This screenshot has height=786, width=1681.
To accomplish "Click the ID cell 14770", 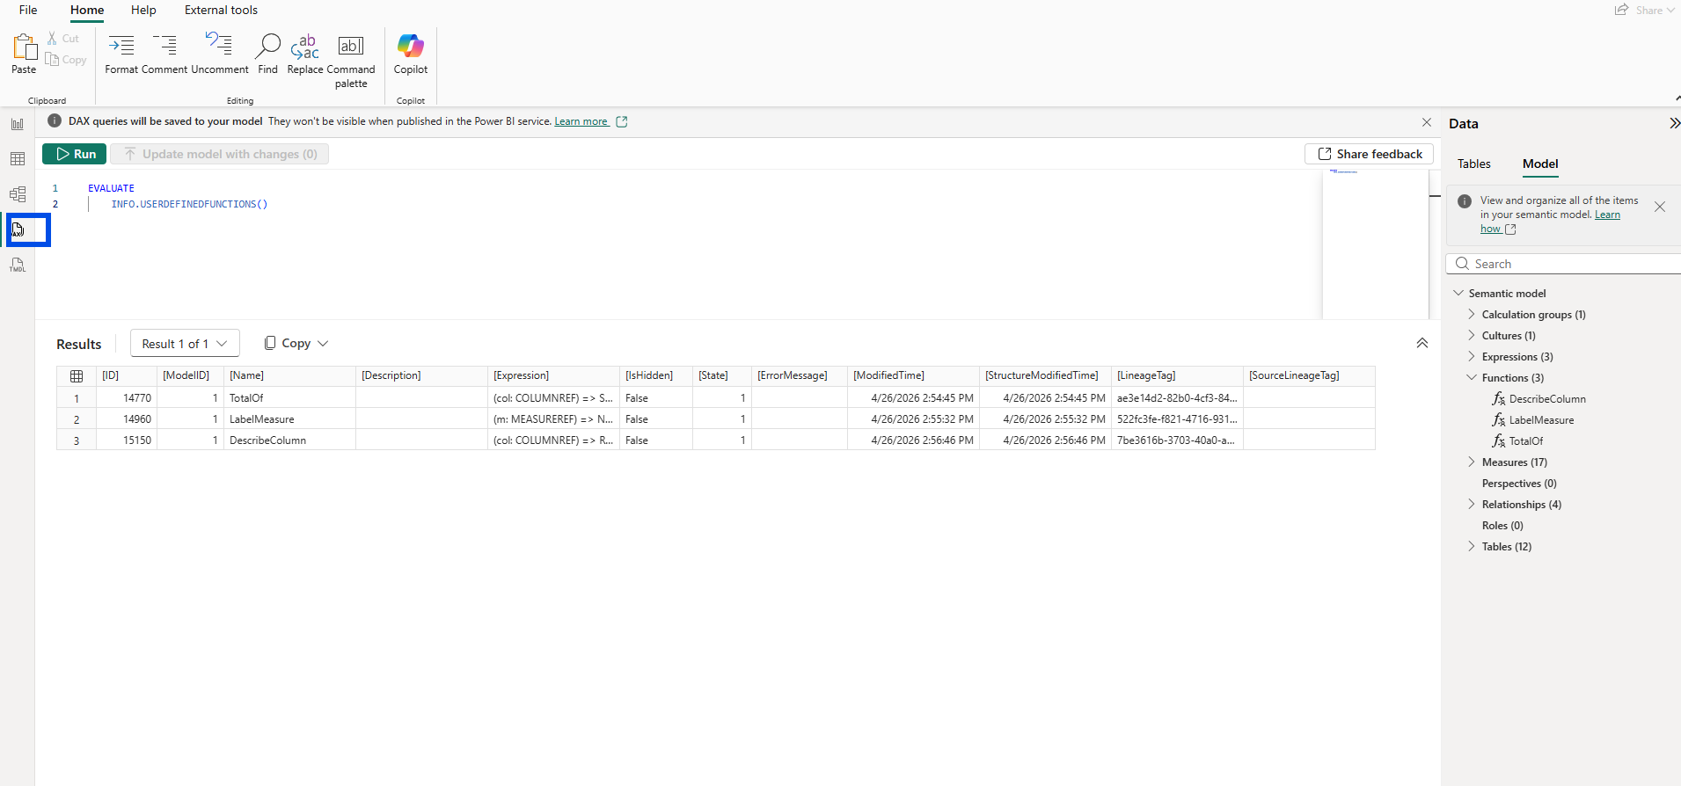I will [127, 398].
